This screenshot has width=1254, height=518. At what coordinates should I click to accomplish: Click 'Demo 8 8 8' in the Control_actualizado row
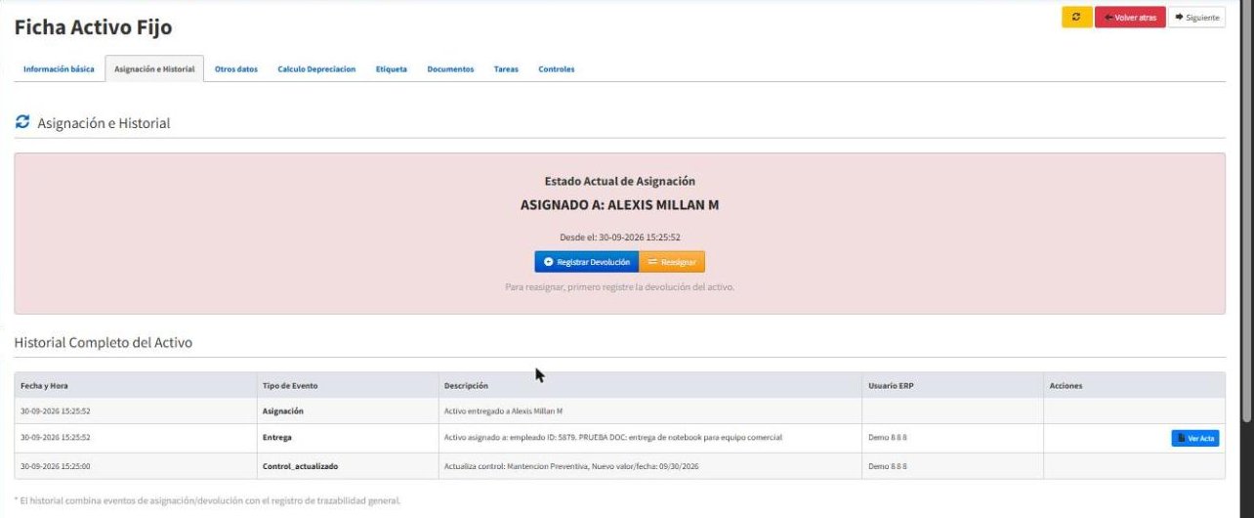pos(888,466)
